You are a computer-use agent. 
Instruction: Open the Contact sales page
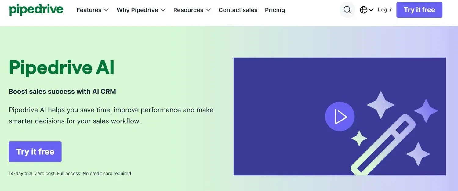coord(238,10)
